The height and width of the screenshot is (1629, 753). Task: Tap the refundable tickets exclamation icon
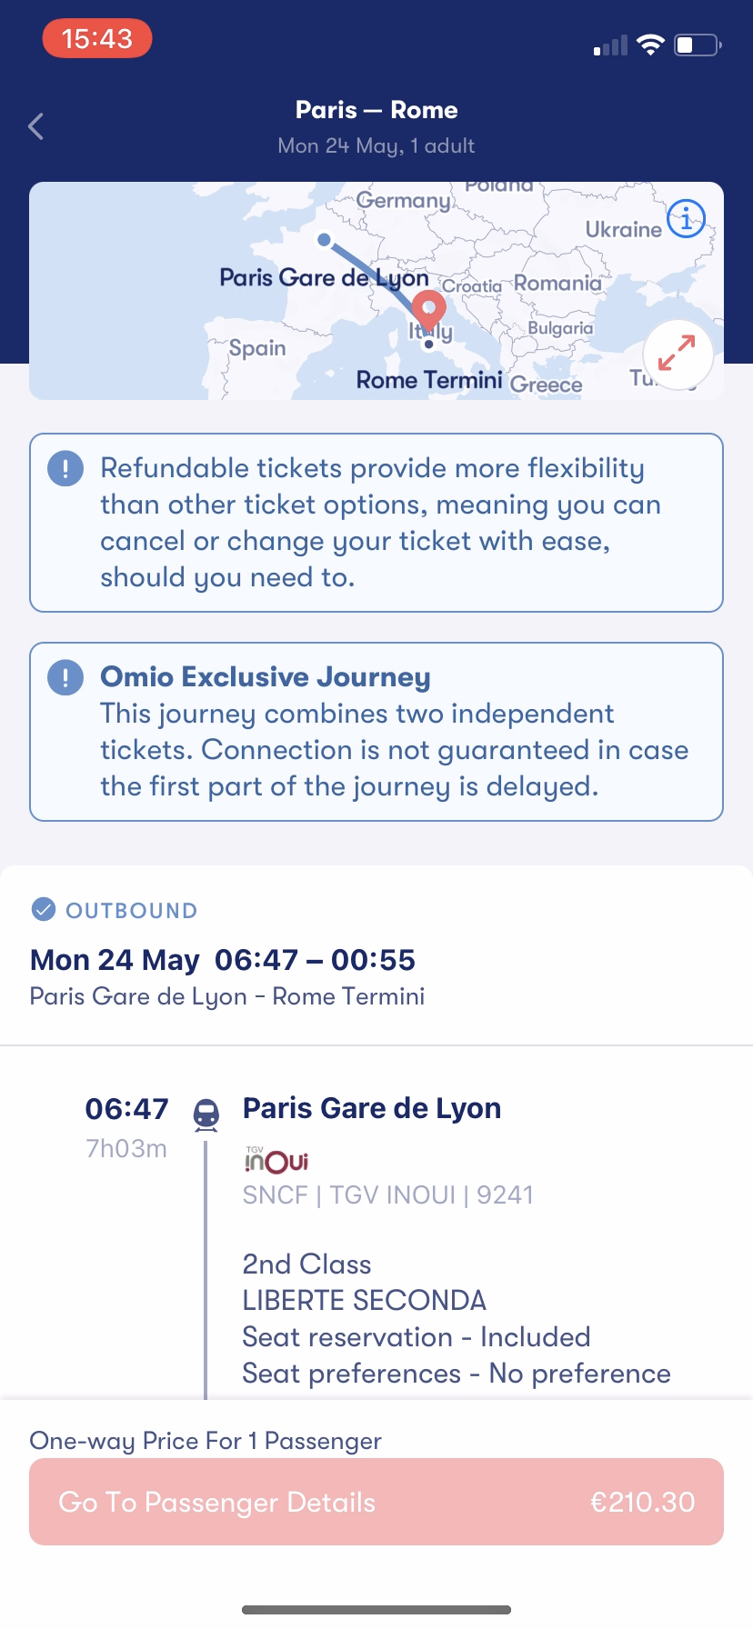click(x=65, y=469)
